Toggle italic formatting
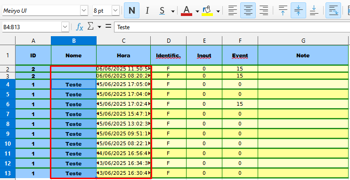Viewport: 350px width, 180px height. (147, 10)
